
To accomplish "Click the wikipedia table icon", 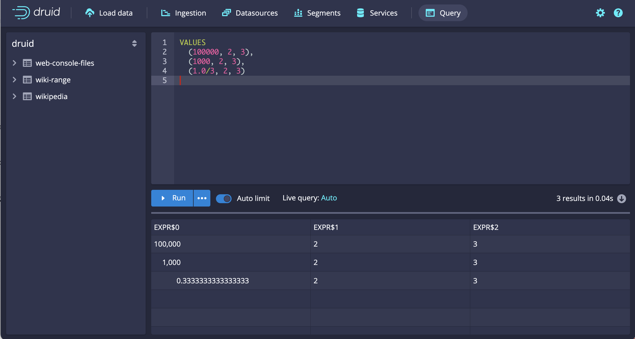I will [x=27, y=97].
